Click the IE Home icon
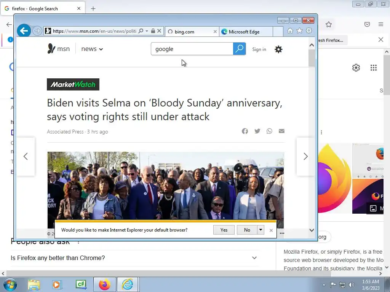The width and height of the screenshot is (390, 292). (290, 31)
